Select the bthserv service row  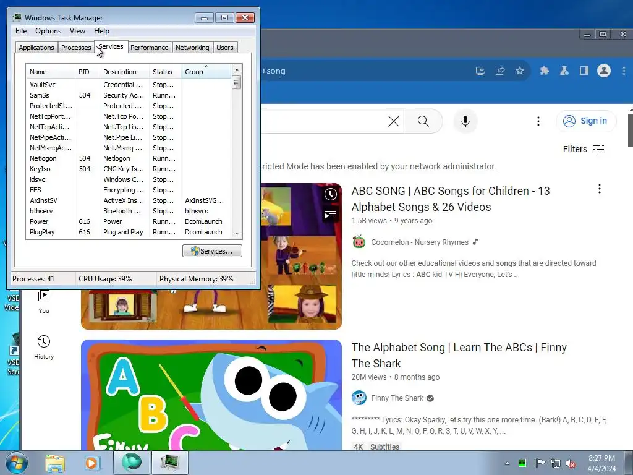129,211
